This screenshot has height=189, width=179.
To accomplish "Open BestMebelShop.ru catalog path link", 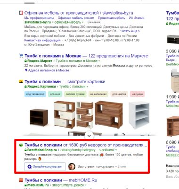I will coord(88,150).
